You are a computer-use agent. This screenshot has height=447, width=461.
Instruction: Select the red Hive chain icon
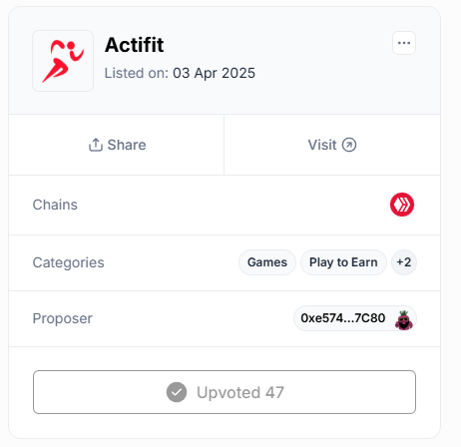point(402,205)
